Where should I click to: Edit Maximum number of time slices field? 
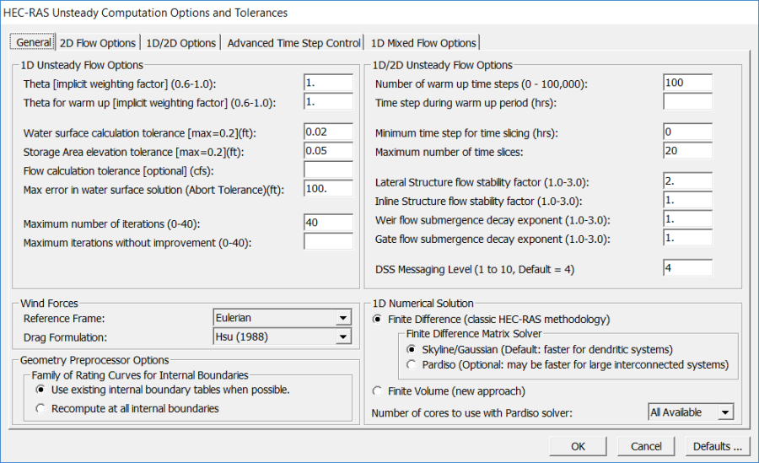click(x=687, y=151)
